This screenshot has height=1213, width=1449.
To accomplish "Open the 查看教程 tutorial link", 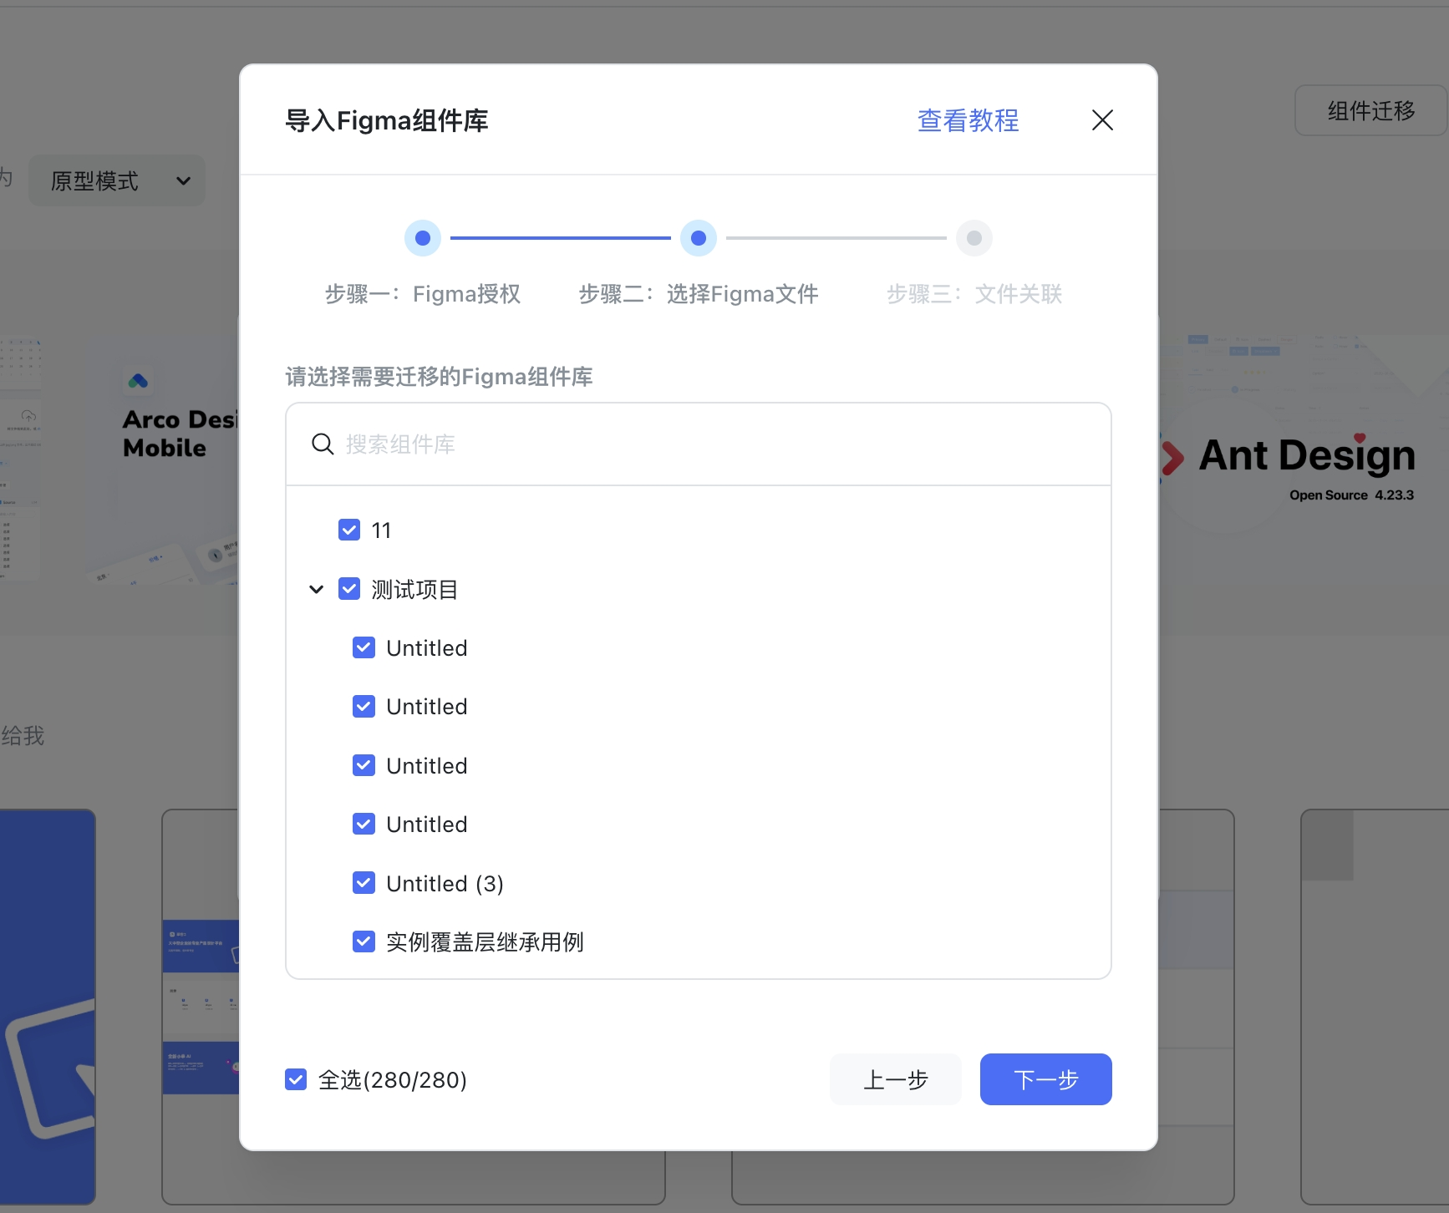I will pyautogui.click(x=967, y=120).
